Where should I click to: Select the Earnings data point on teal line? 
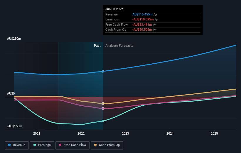tap(103, 121)
